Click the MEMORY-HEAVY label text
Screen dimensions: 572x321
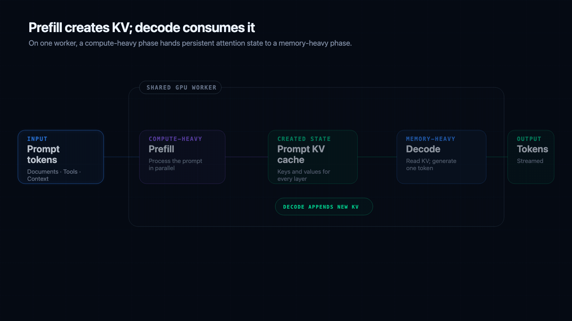431,139
